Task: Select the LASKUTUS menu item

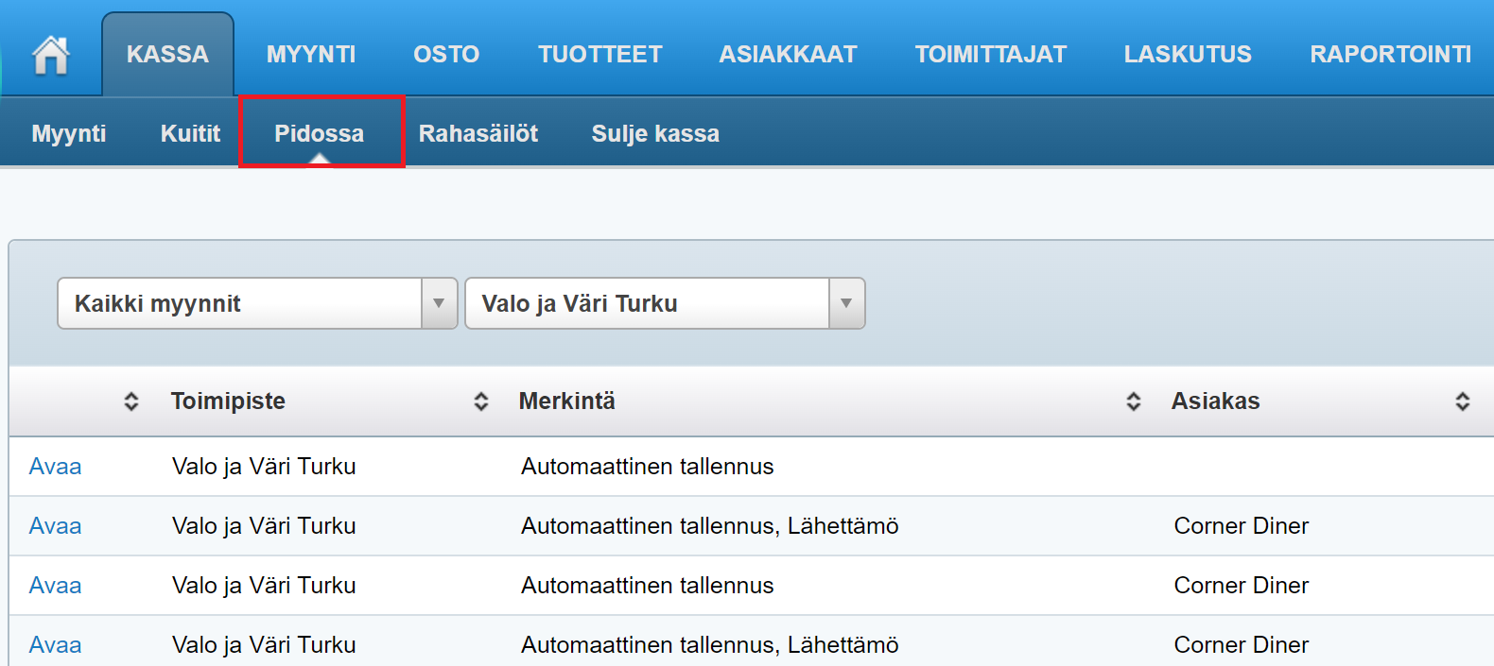Action: pyautogui.click(x=1188, y=55)
